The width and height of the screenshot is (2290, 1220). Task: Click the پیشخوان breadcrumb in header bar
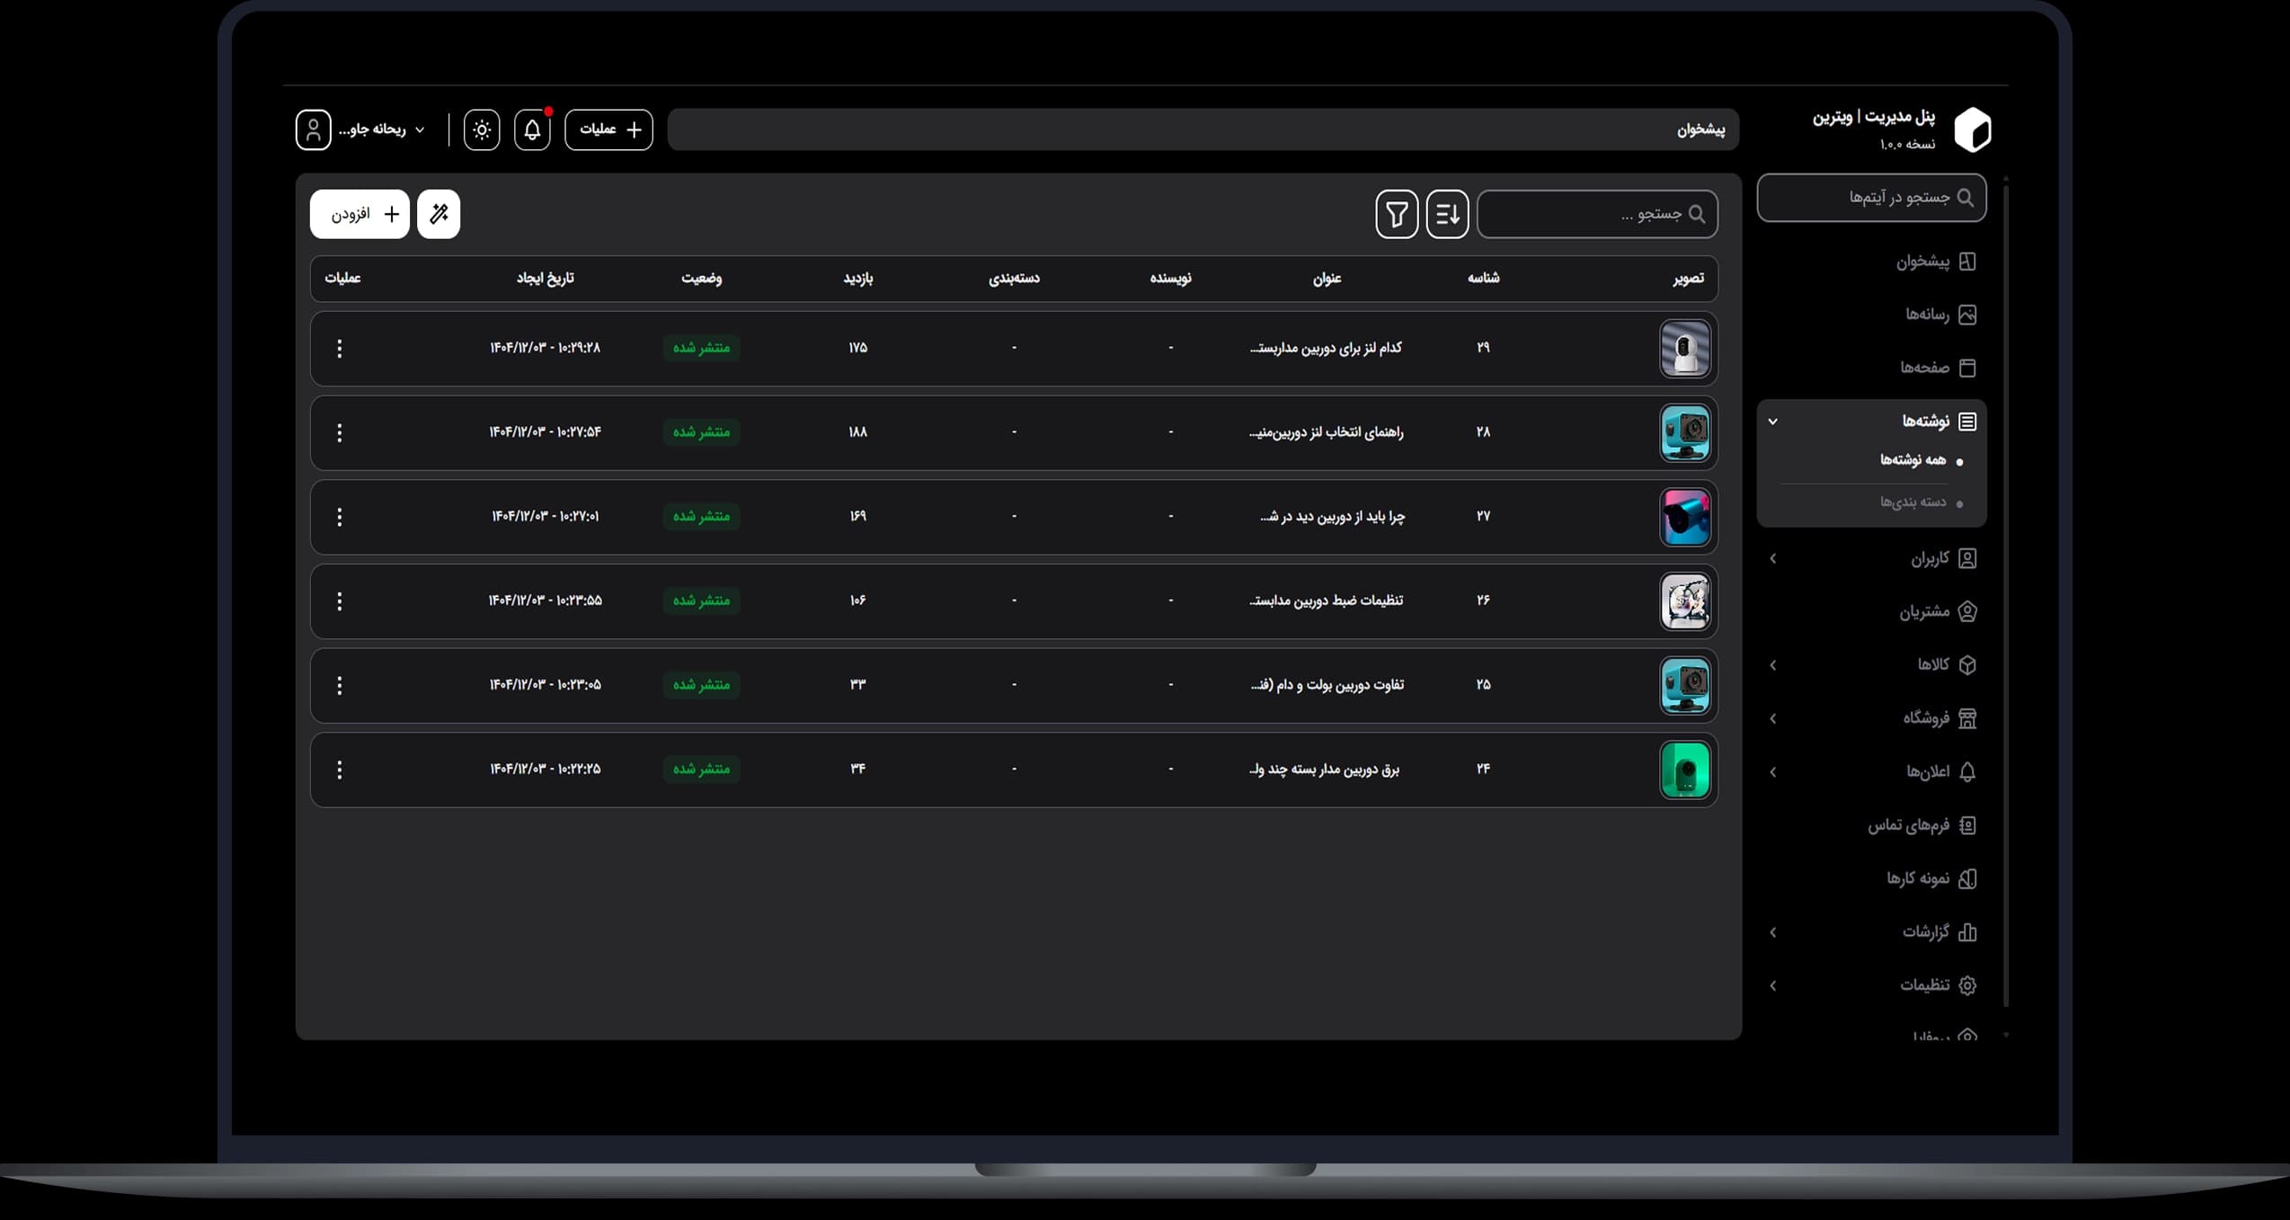tap(1700, 130)
